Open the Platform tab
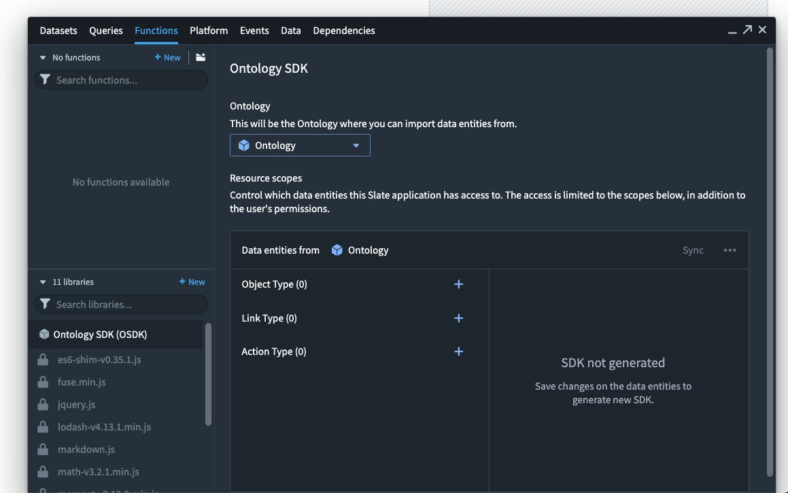788x493 pixels. [x=209, y=31]
